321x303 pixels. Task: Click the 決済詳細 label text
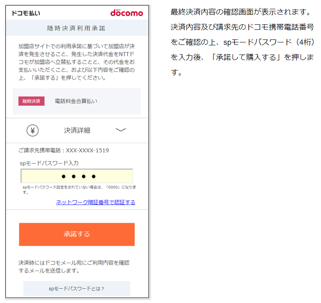click(77, 131)
